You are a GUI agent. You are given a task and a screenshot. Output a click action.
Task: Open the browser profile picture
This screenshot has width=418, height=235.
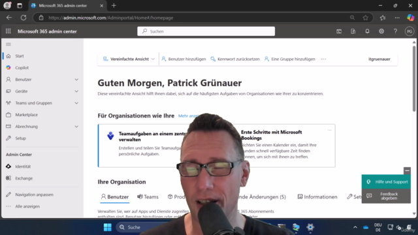click(7, 5)
